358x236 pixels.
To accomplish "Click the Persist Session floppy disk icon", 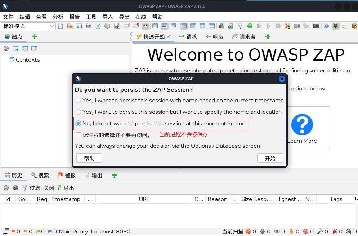I will (x=79, y=26).
